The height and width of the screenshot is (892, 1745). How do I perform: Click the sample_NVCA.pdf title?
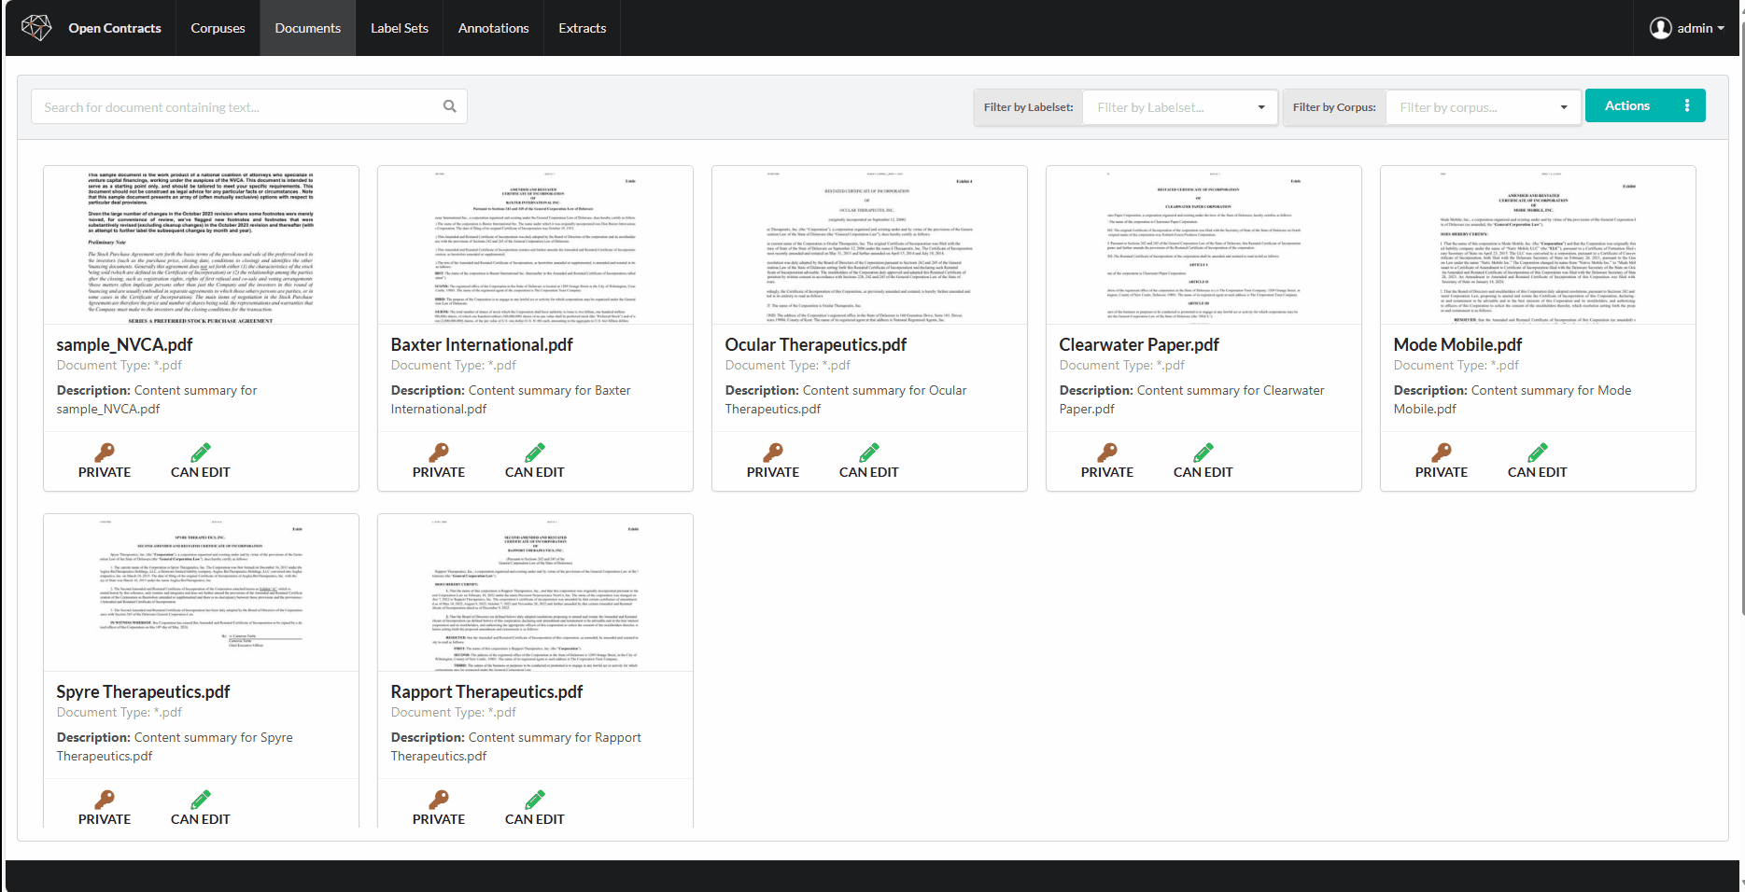pyautogui.click(x=124, y=344)
